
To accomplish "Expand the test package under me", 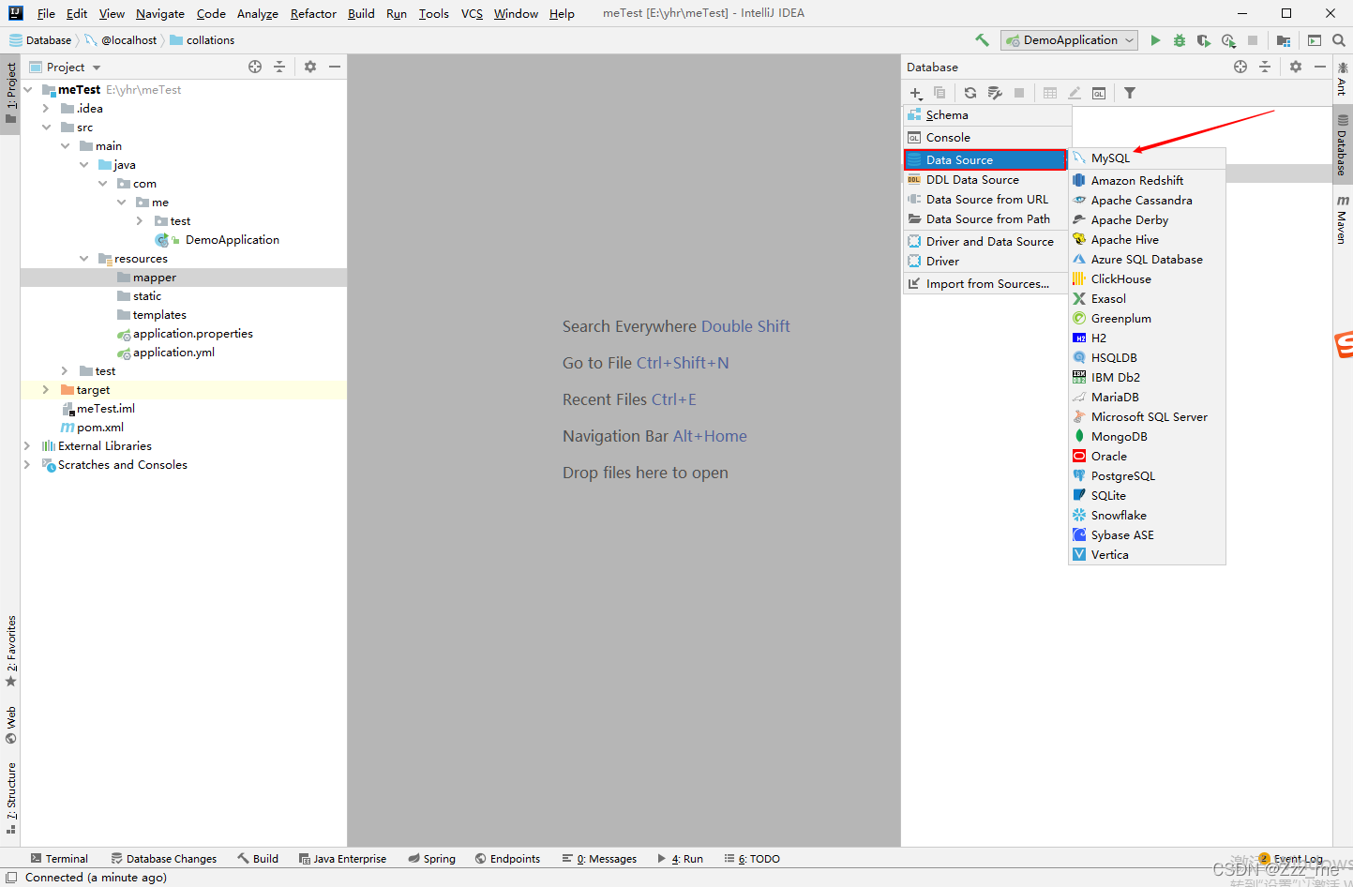I will (140, 221).
